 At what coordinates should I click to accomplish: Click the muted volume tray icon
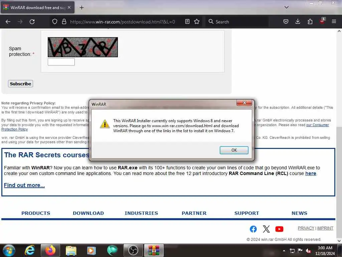point(308,251)
